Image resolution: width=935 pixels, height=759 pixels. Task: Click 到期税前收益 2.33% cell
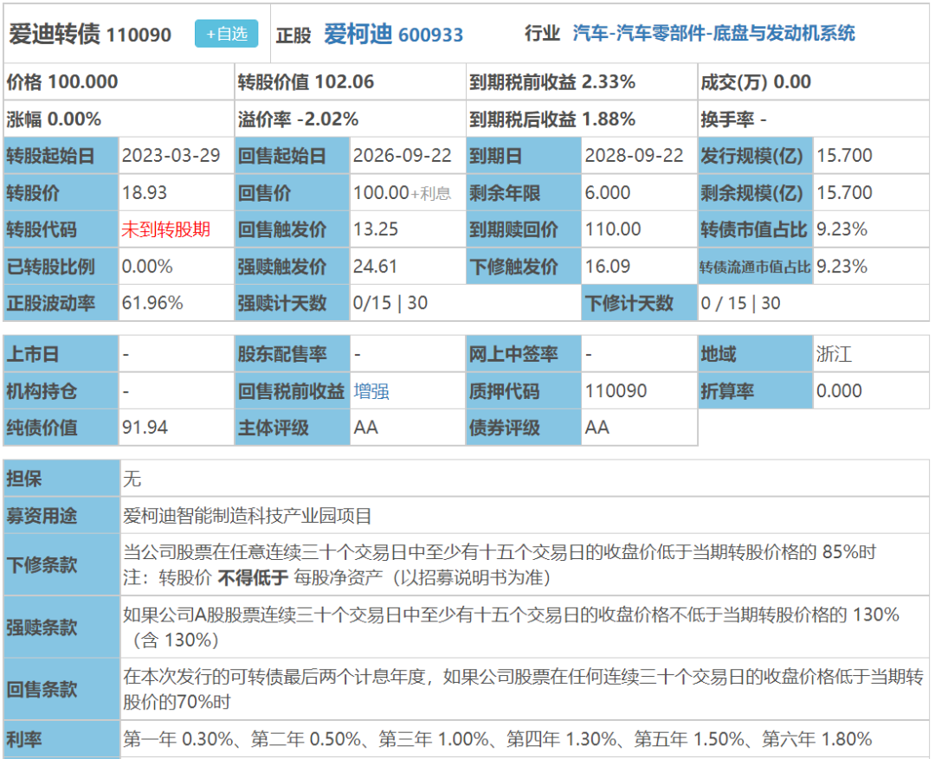click(582, 81)
